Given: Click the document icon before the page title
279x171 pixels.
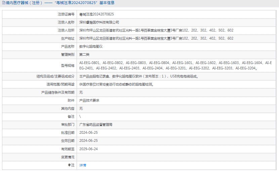Looking at the screenshot, I should coord(3,3).
